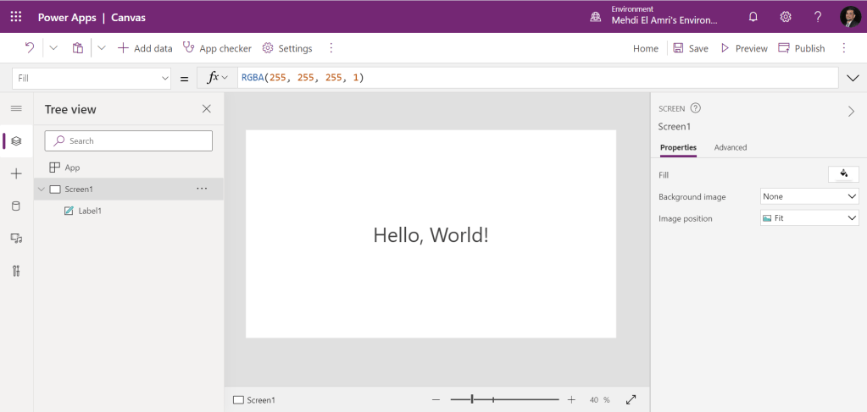This screenshot has height=412, width=867.
Task: Toggle the hamburger menu to collapse sidebar
Action: pyautogui.click(x=15, y=108)
